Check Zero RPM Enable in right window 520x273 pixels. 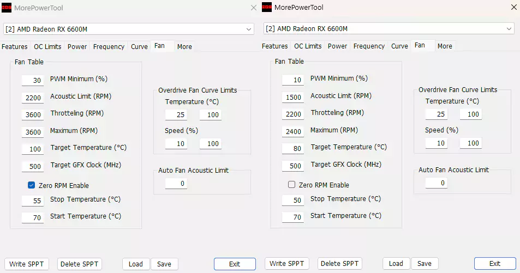tap(292, 185)
